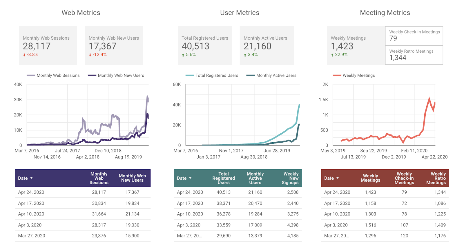Toggle Monthly Web New Users legend swatch
This screenshot has height=245, width=464.
pos(92,75)
